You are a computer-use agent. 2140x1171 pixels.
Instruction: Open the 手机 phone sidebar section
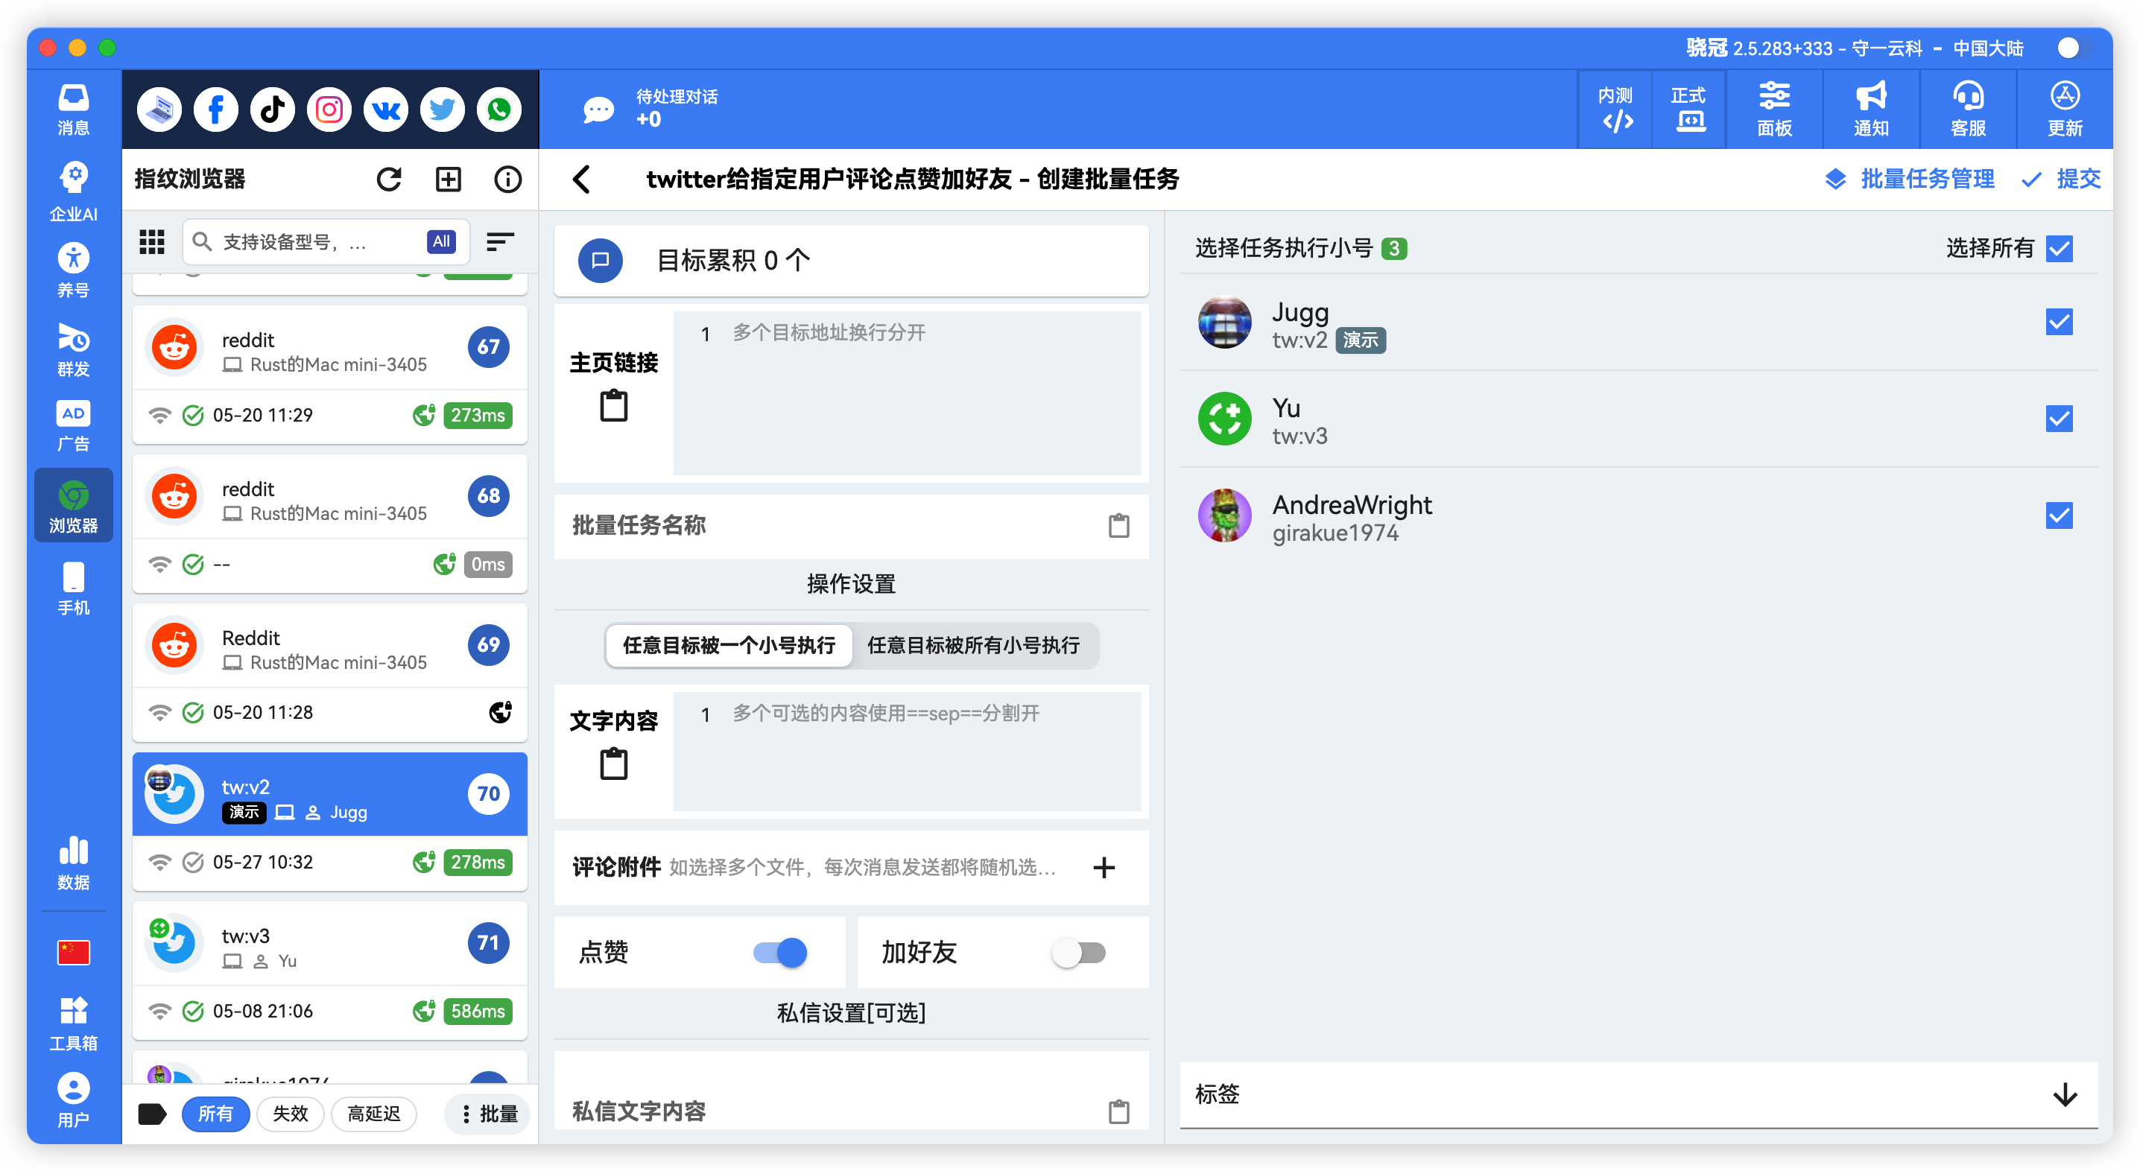click(73, 588)
